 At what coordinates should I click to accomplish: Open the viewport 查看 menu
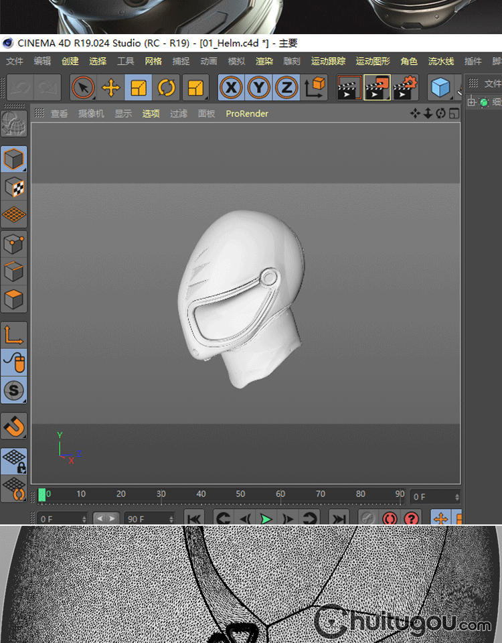[x=59, y=114]
